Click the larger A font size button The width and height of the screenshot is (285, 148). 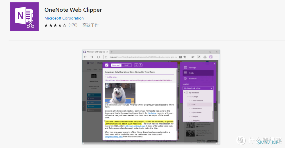(x=140, y=65)
